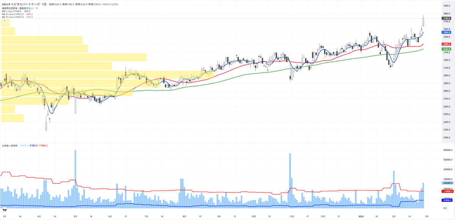Screen dimensions: 455x220
Task: Click the 2026 year label on the time axis
Action: coord(361,217)
